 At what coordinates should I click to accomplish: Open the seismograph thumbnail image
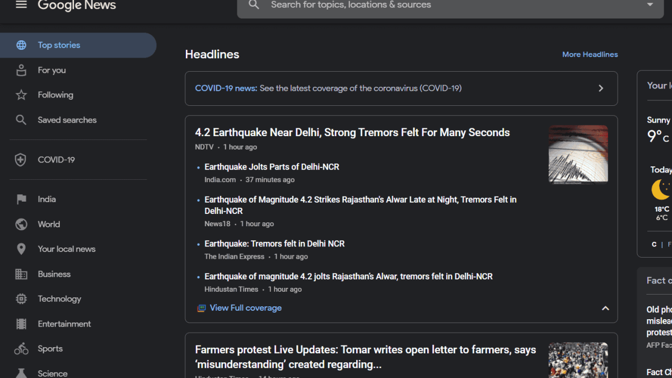pyautogui.click(x=578, y=155)
